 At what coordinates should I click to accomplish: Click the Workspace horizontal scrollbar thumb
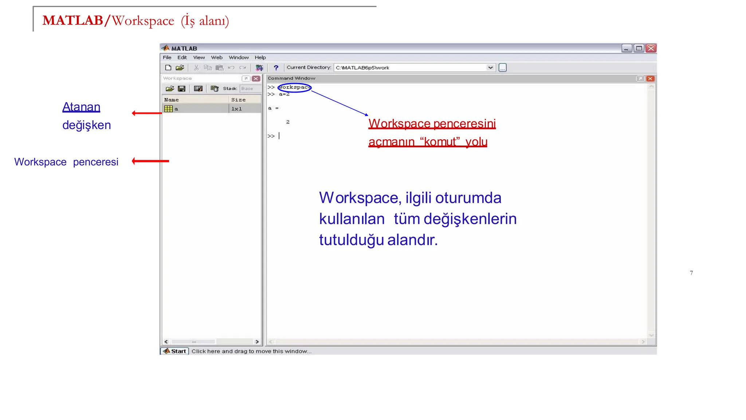(193, 342)
